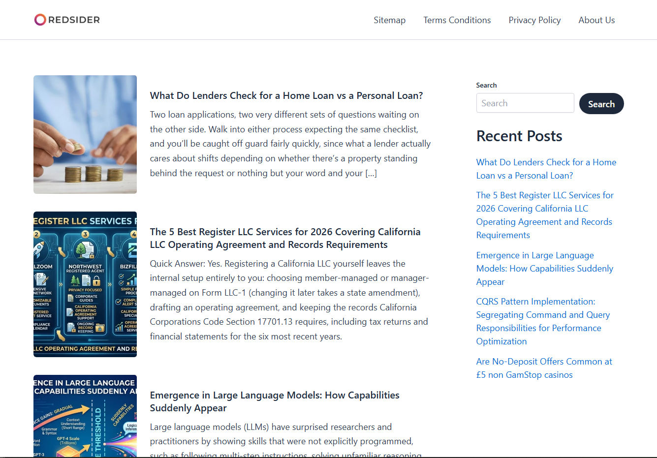
Task: Open home loan article coins thumbnail
Action: [85, 134]
